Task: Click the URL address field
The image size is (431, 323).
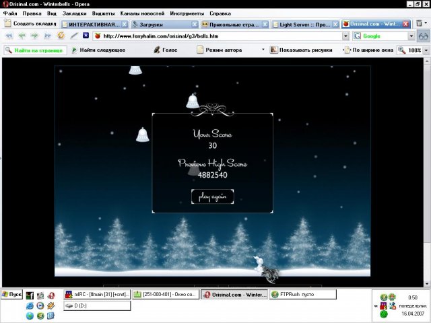Action: click(x=222, y=36)
